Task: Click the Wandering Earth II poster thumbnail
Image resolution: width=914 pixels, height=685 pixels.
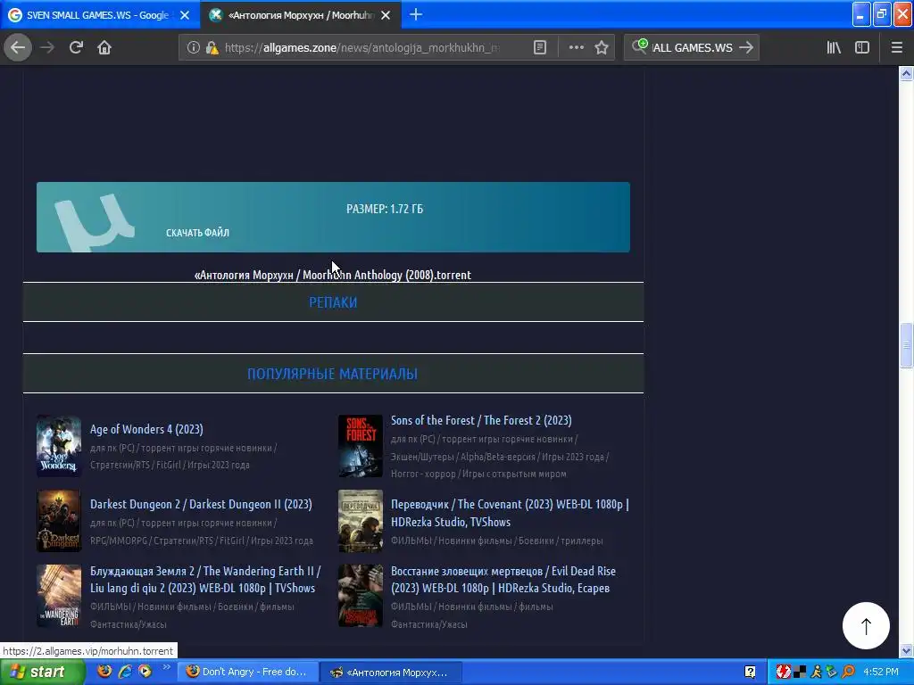Action: 58,595
